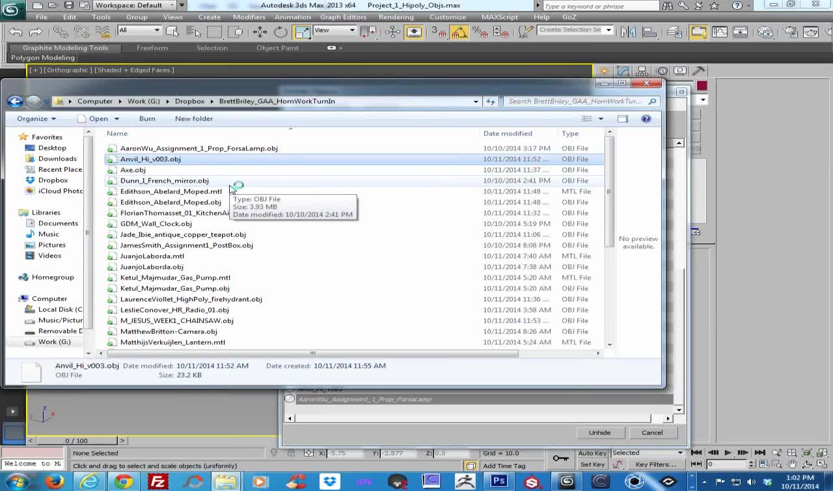This screenshot has height=491, width=833.
Task: Expand the Open button dropdown arrow
Action: tap(116, 119)
